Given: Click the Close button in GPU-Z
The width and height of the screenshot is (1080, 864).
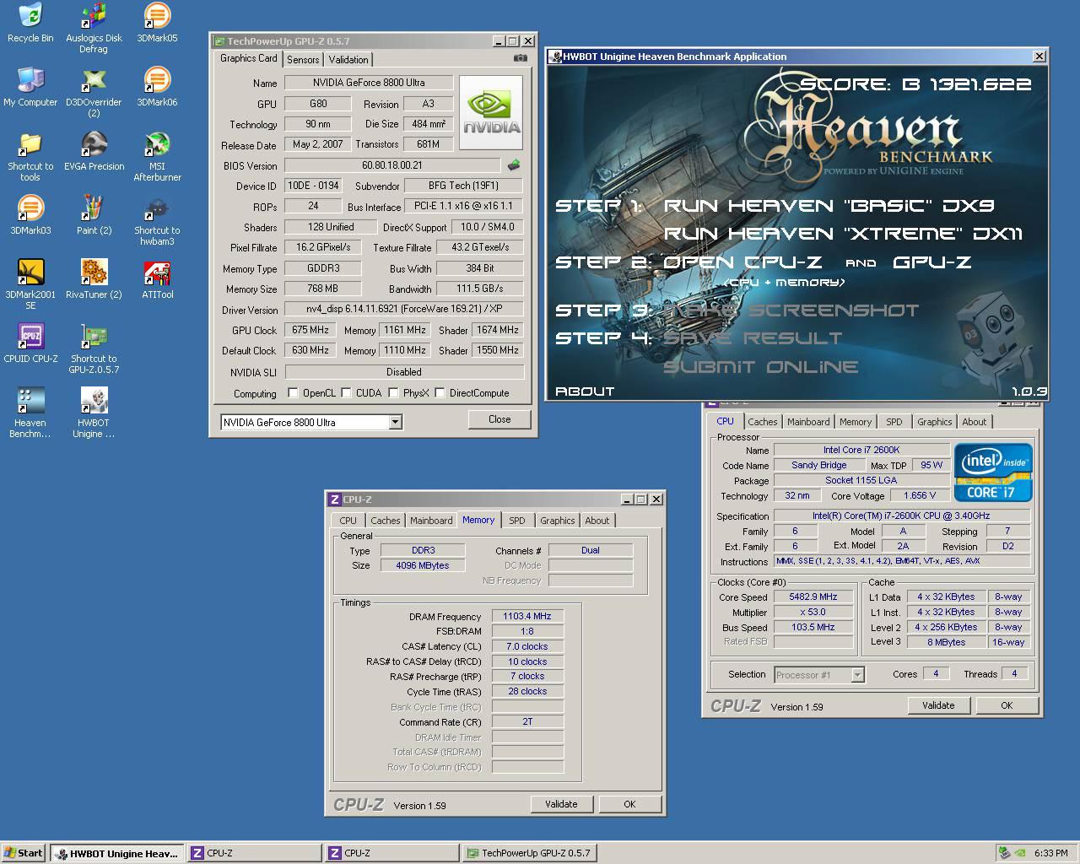Looking at the screenshot, I should coord(499,419).
